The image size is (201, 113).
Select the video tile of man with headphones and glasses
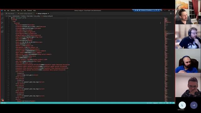pos(188,36)
